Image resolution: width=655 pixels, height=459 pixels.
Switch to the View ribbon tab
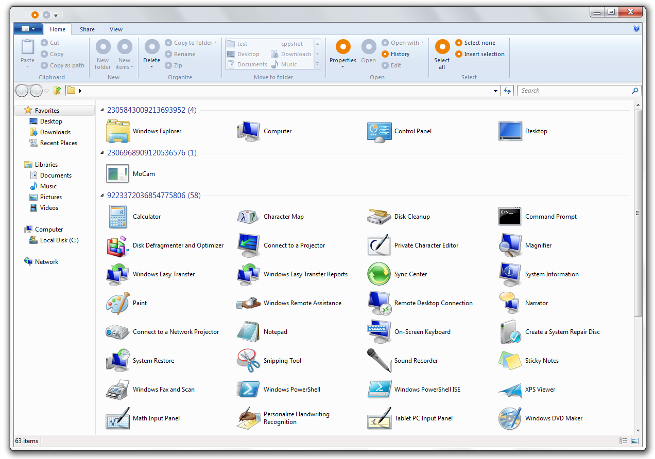pos(116,29)
